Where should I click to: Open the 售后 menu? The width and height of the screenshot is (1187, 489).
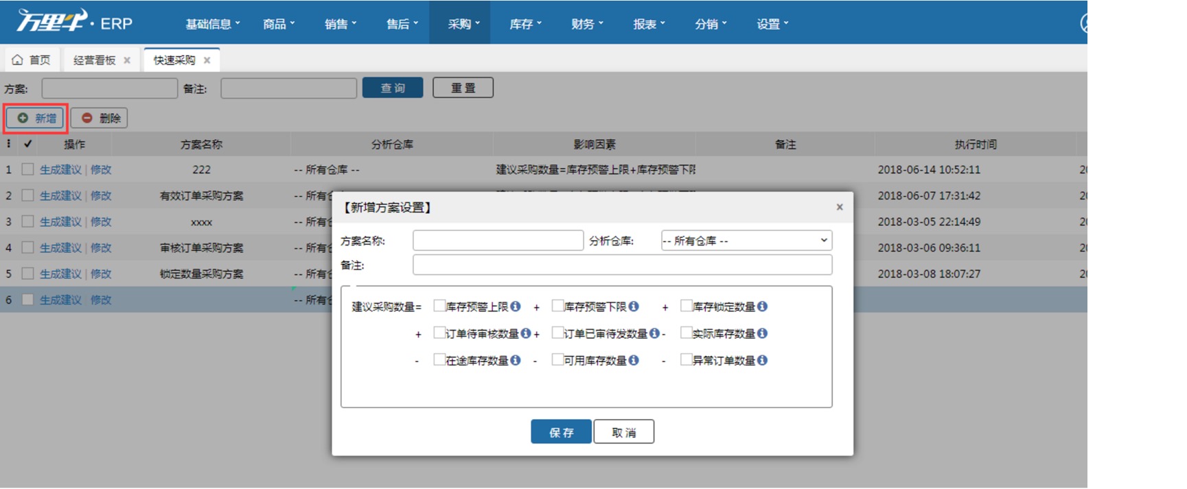click(x=402, y=24)
